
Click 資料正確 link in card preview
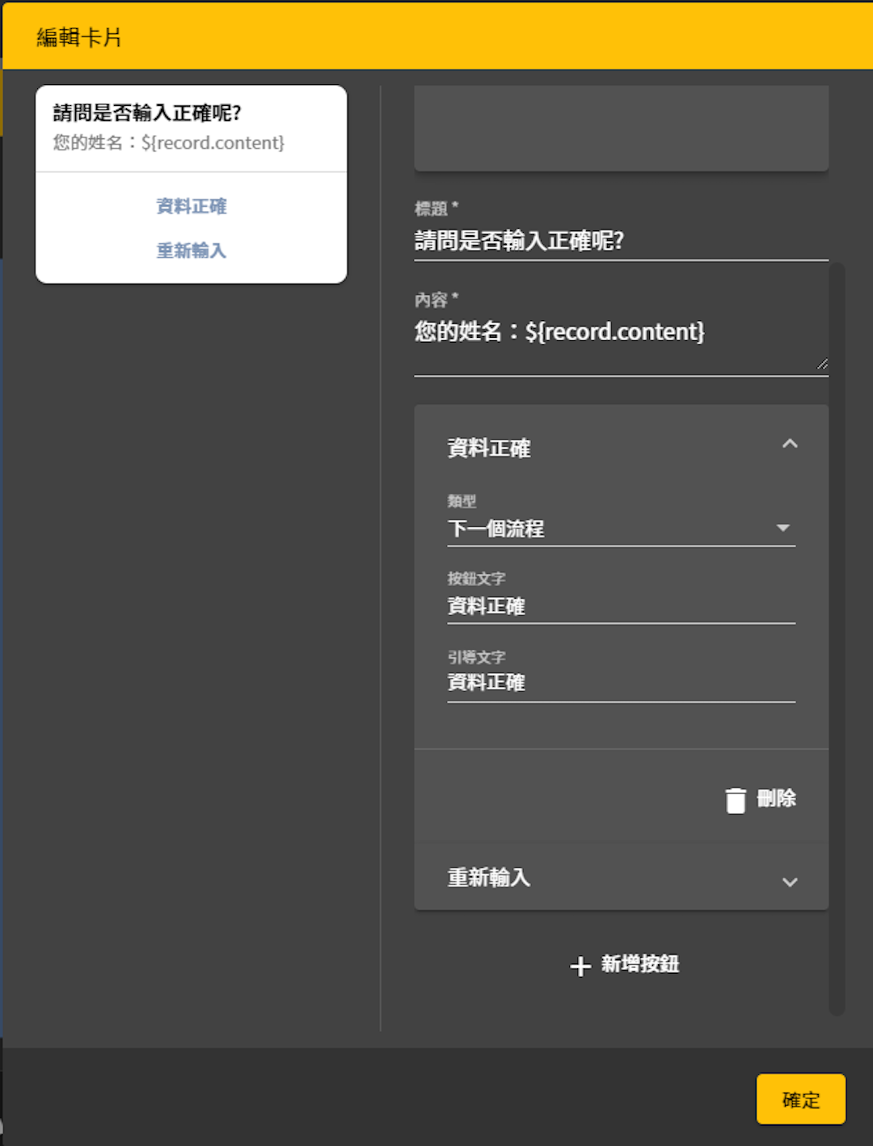tap(192, 206)
